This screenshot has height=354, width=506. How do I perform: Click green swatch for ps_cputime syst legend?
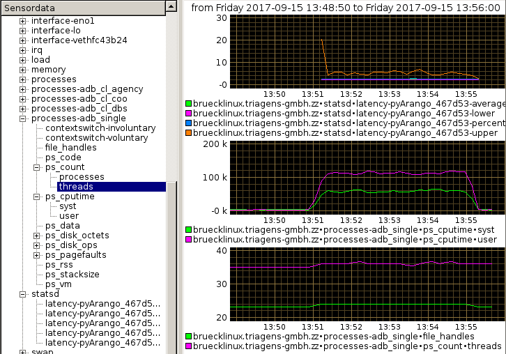pyautogui.click(x=188, y=230)
